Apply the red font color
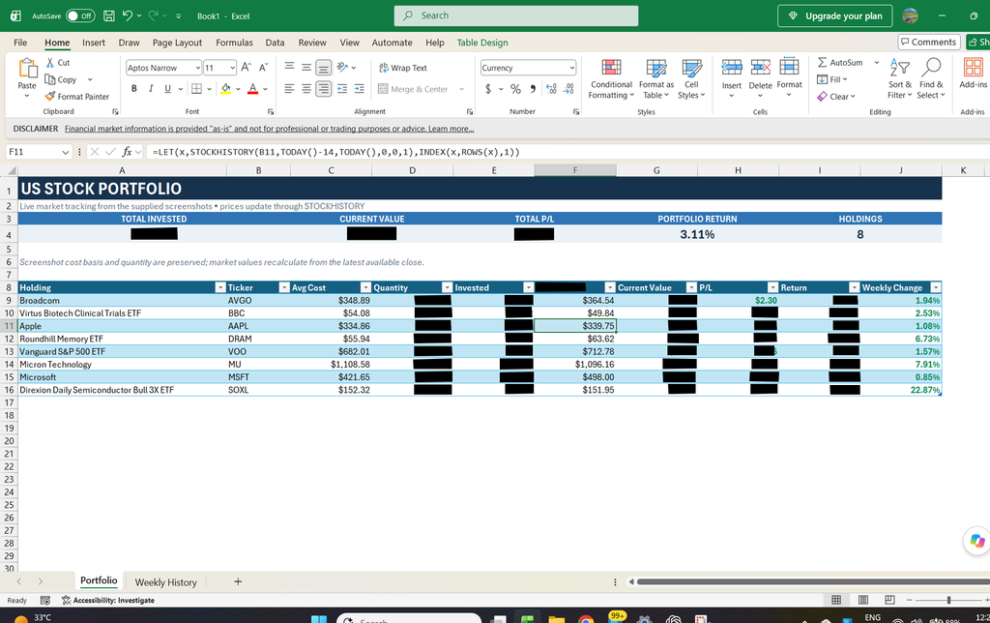 (252, 89)
